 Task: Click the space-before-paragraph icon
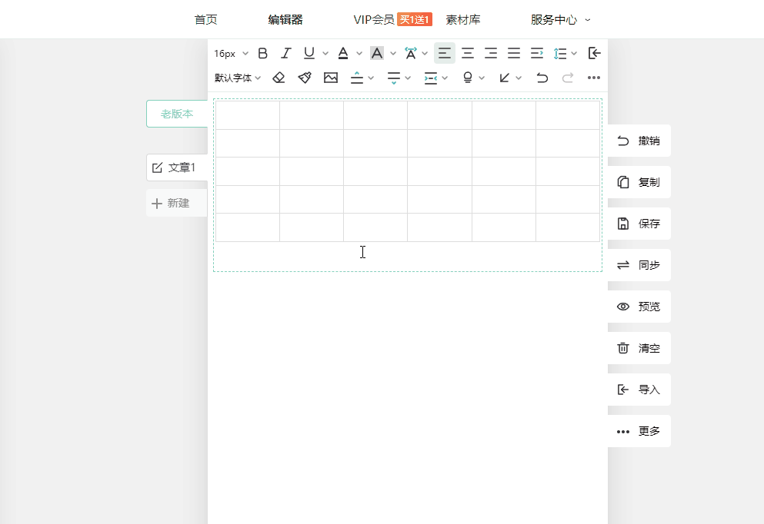tap(357, 78)
